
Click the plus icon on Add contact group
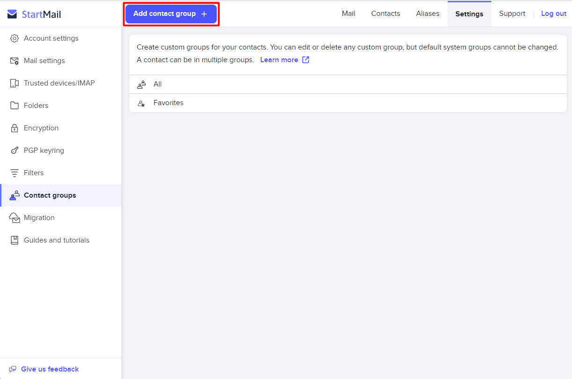204,14
